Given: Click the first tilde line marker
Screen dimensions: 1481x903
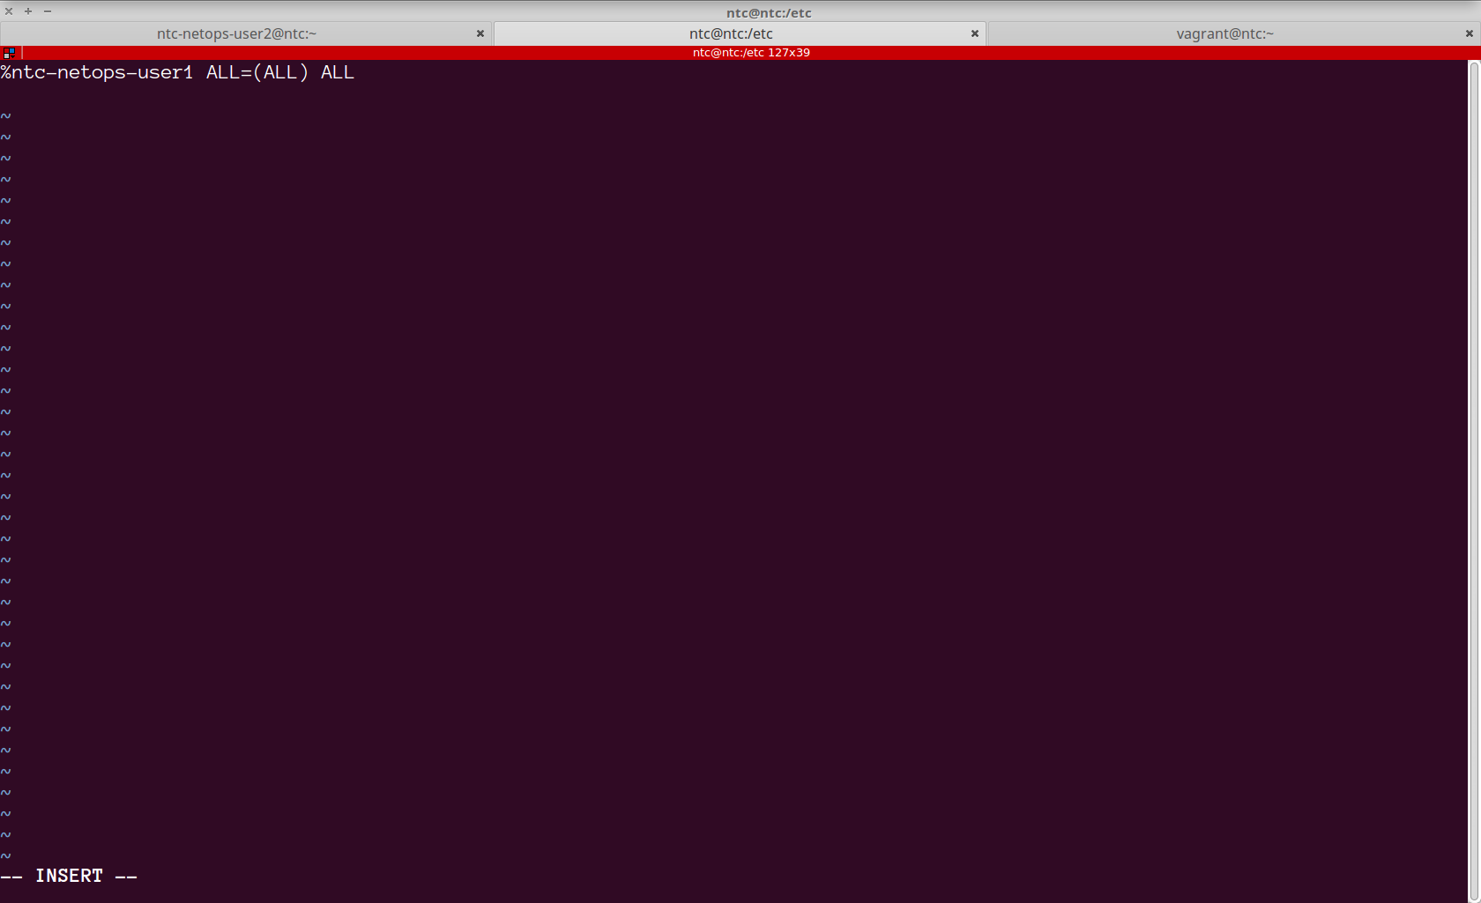Looking at the screenshot, I should click(x=6, y=116).
